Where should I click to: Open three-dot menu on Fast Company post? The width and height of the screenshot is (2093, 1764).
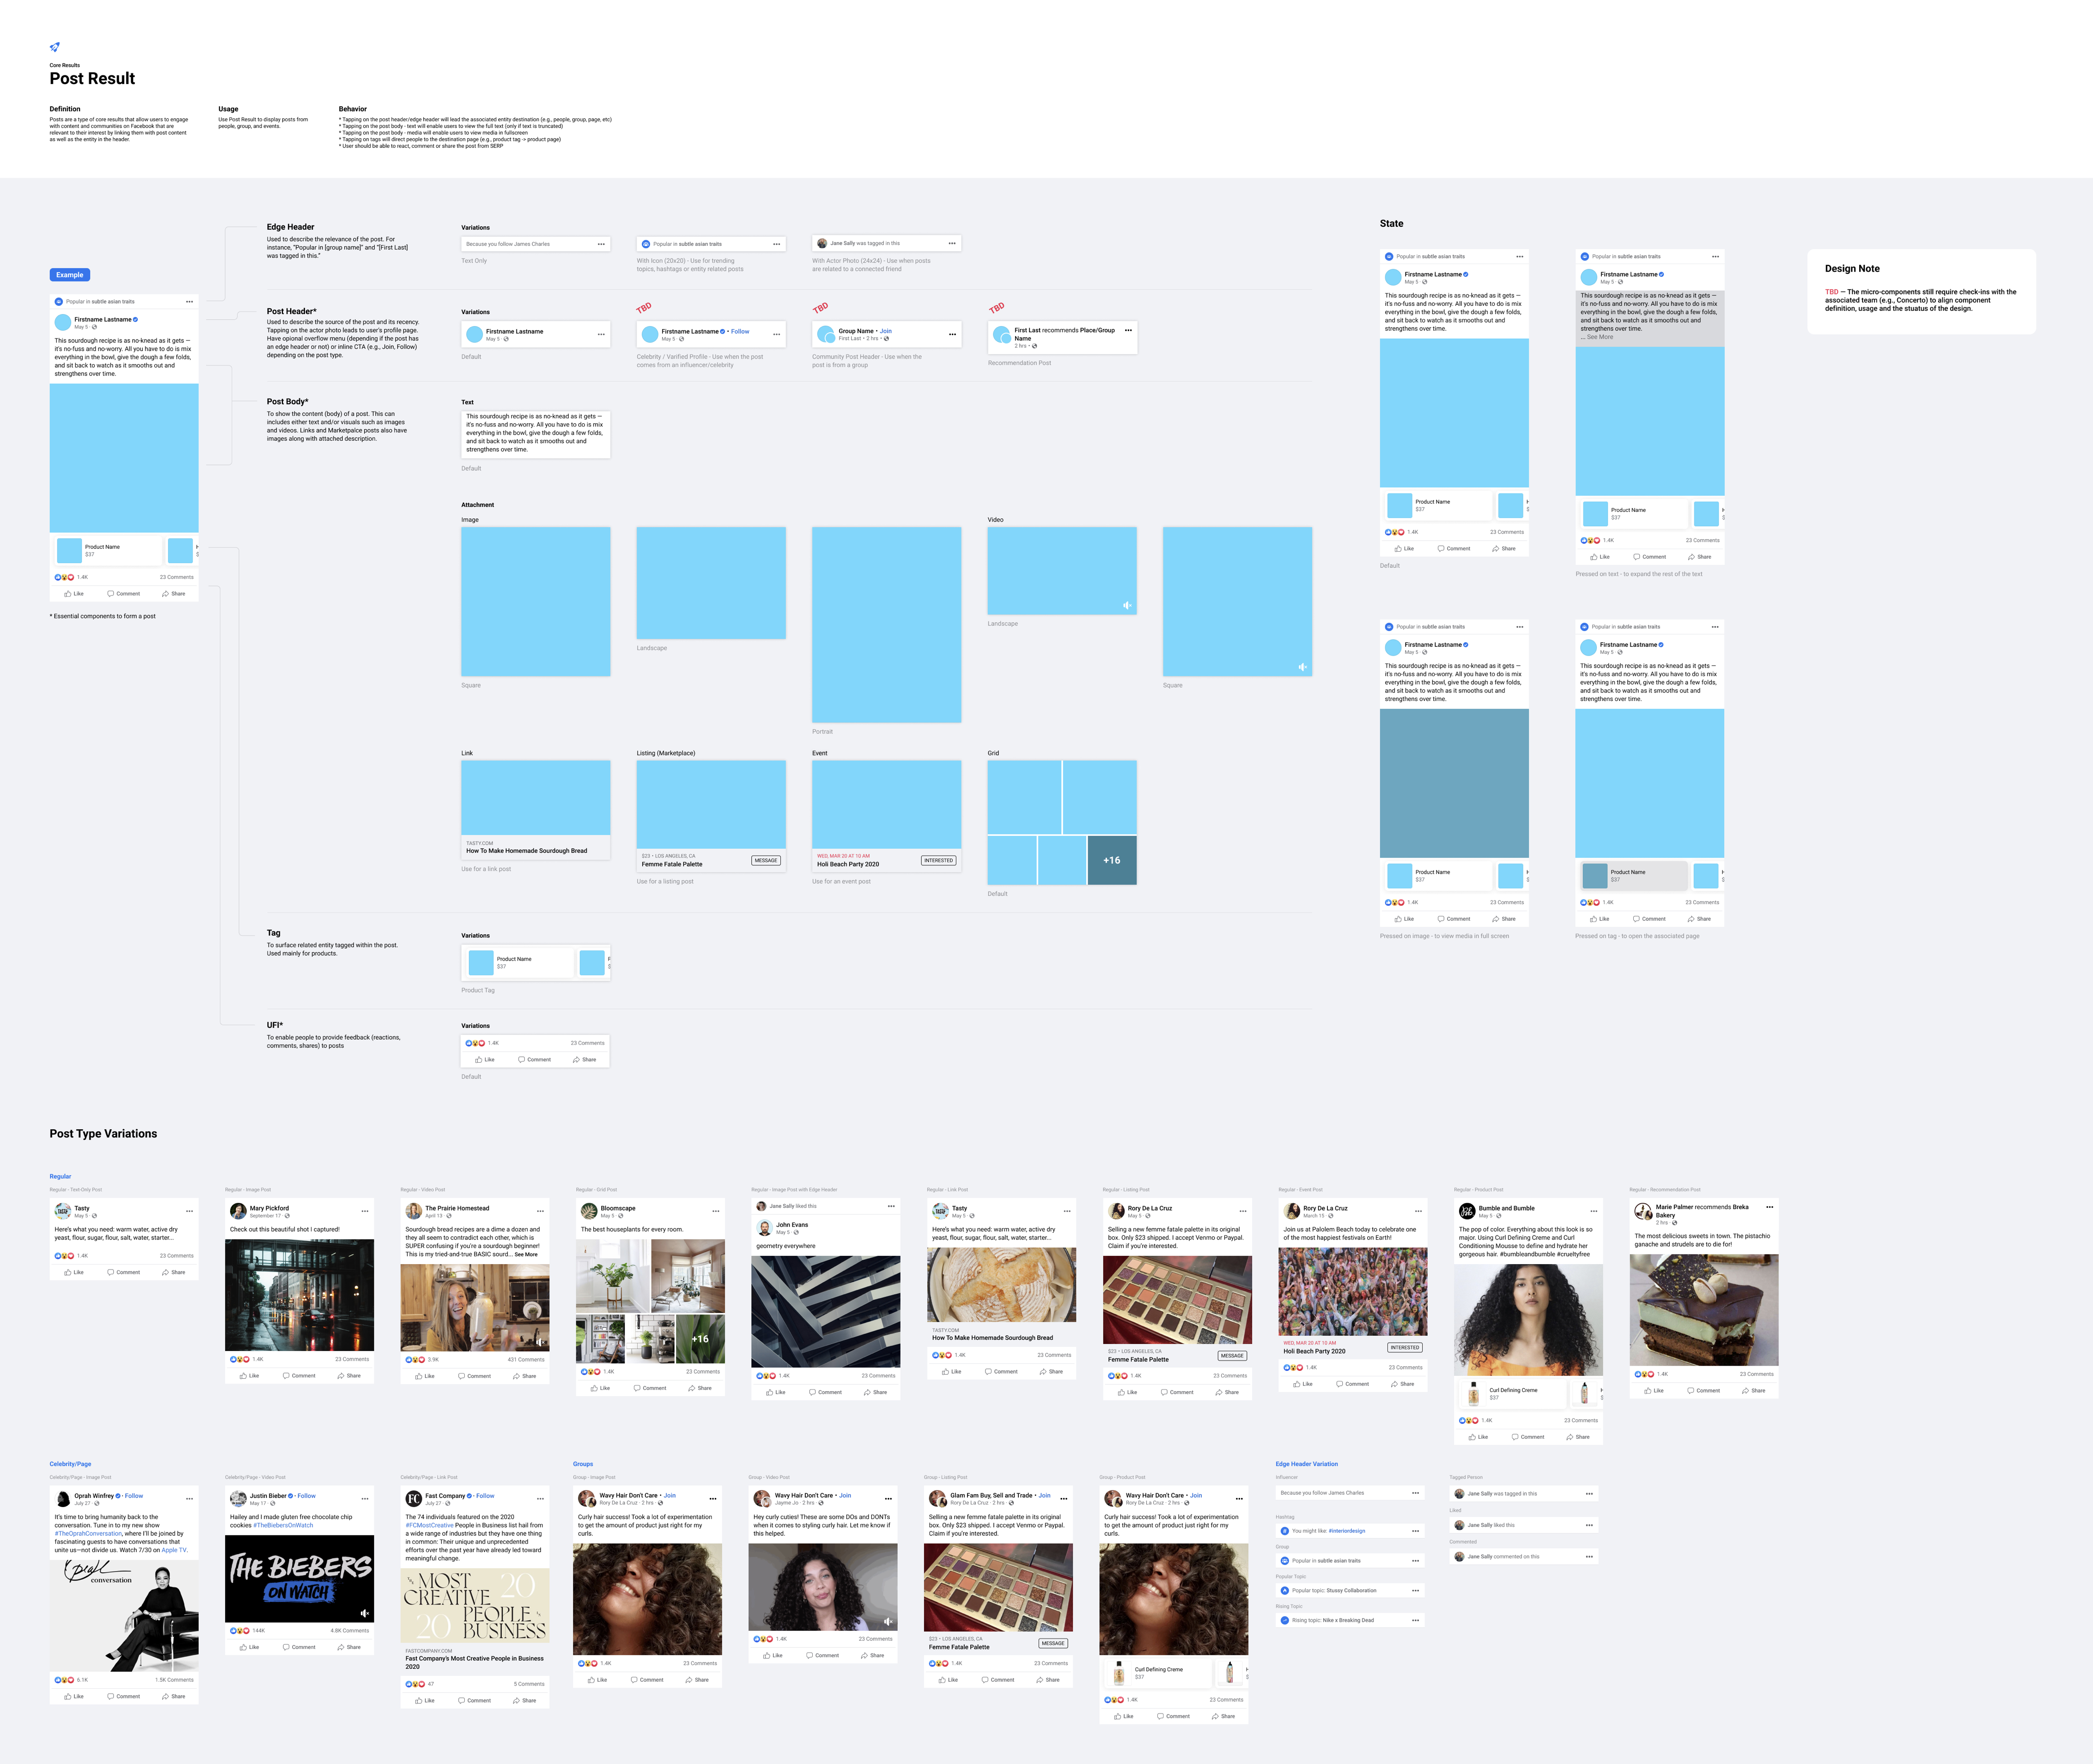pyautogui.click(x=540, y=1499)
